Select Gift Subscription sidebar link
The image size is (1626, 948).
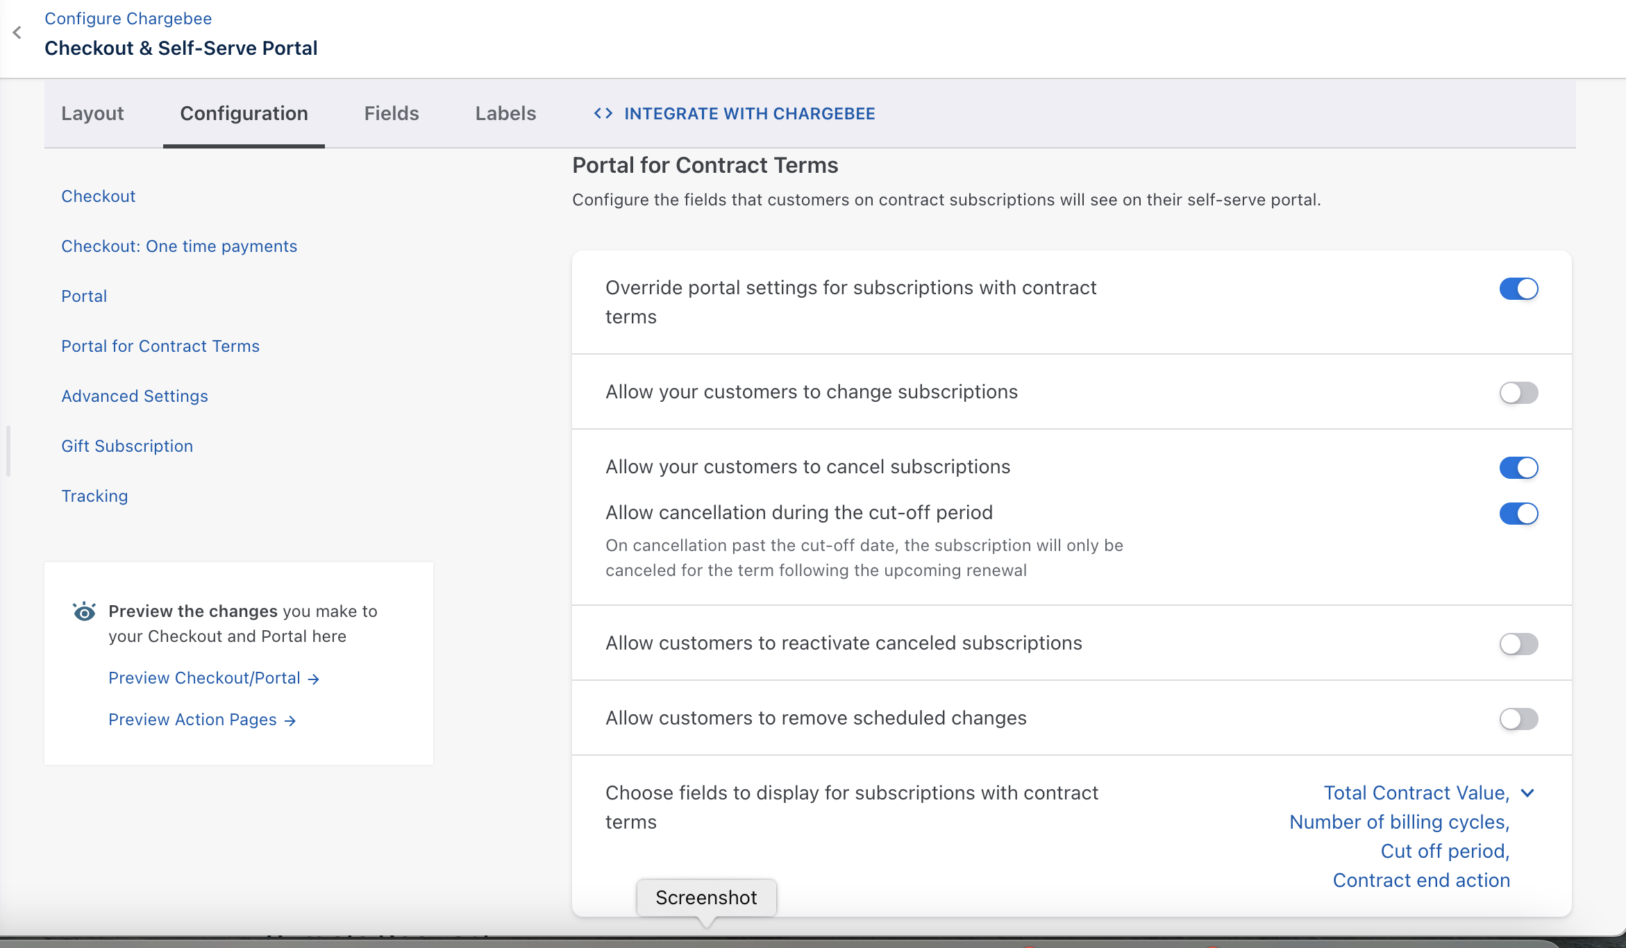(x=127, y=446)
